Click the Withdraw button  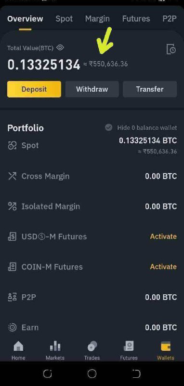pyautogui.click(x=92, y=89)
